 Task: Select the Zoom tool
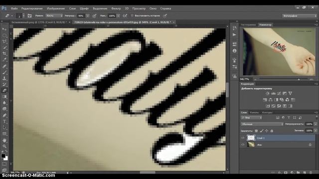[4, 146]
